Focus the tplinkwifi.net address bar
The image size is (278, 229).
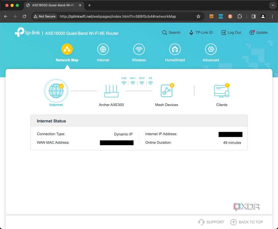pyautogui.click(x=118, y=16)
